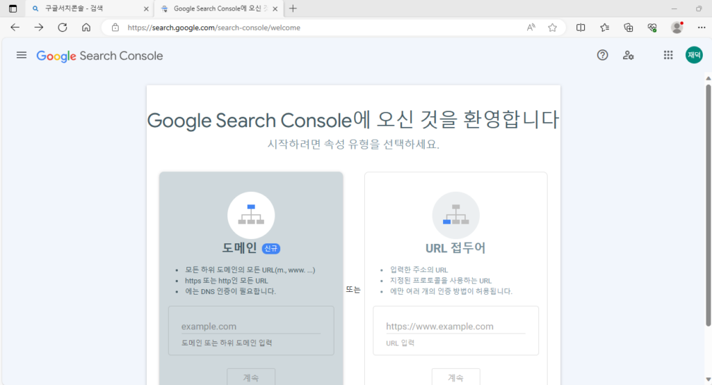
Task: View site information lock icon
Action: tap(115, 27)
